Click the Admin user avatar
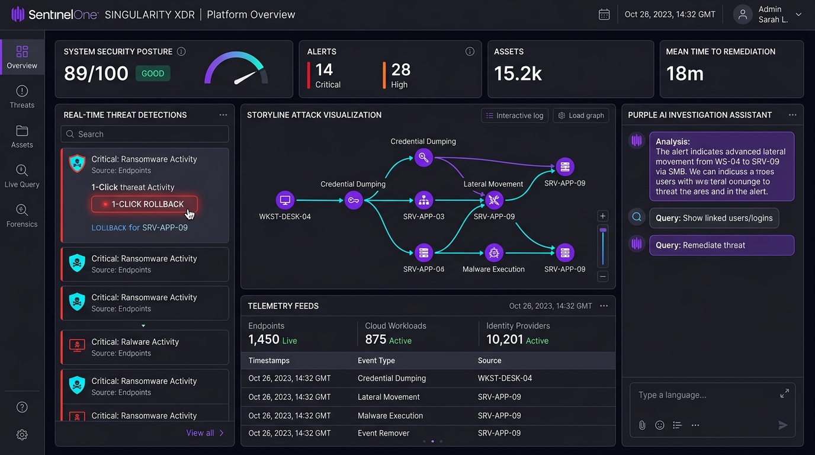The height and width of the screenshot is (455, 815). tap(743, 14)
